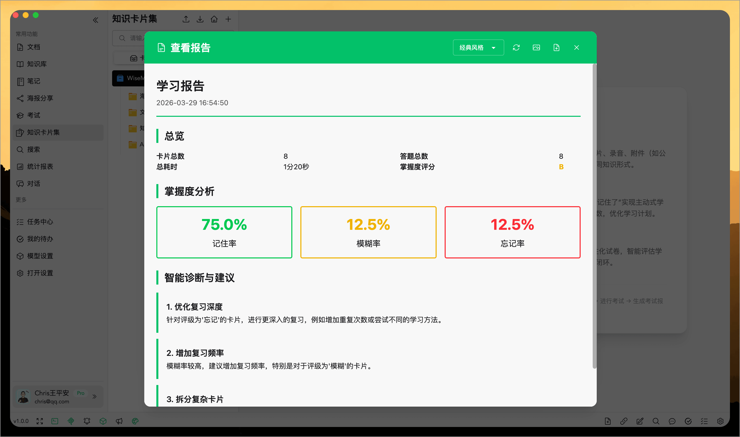Create a new document with the file-plus icon
The width and height of the screenshot is (740, 437).
(x=608, y=421)
